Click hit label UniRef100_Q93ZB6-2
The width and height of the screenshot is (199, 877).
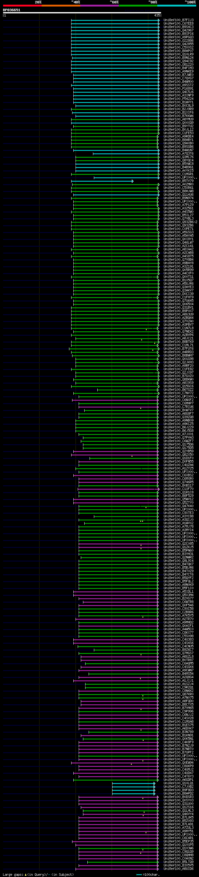180,222
